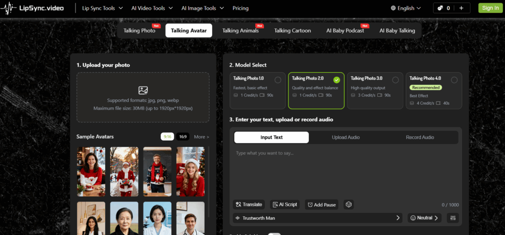Click the Sign In button
Screen dimensions: 505x235
pos(490,8)
